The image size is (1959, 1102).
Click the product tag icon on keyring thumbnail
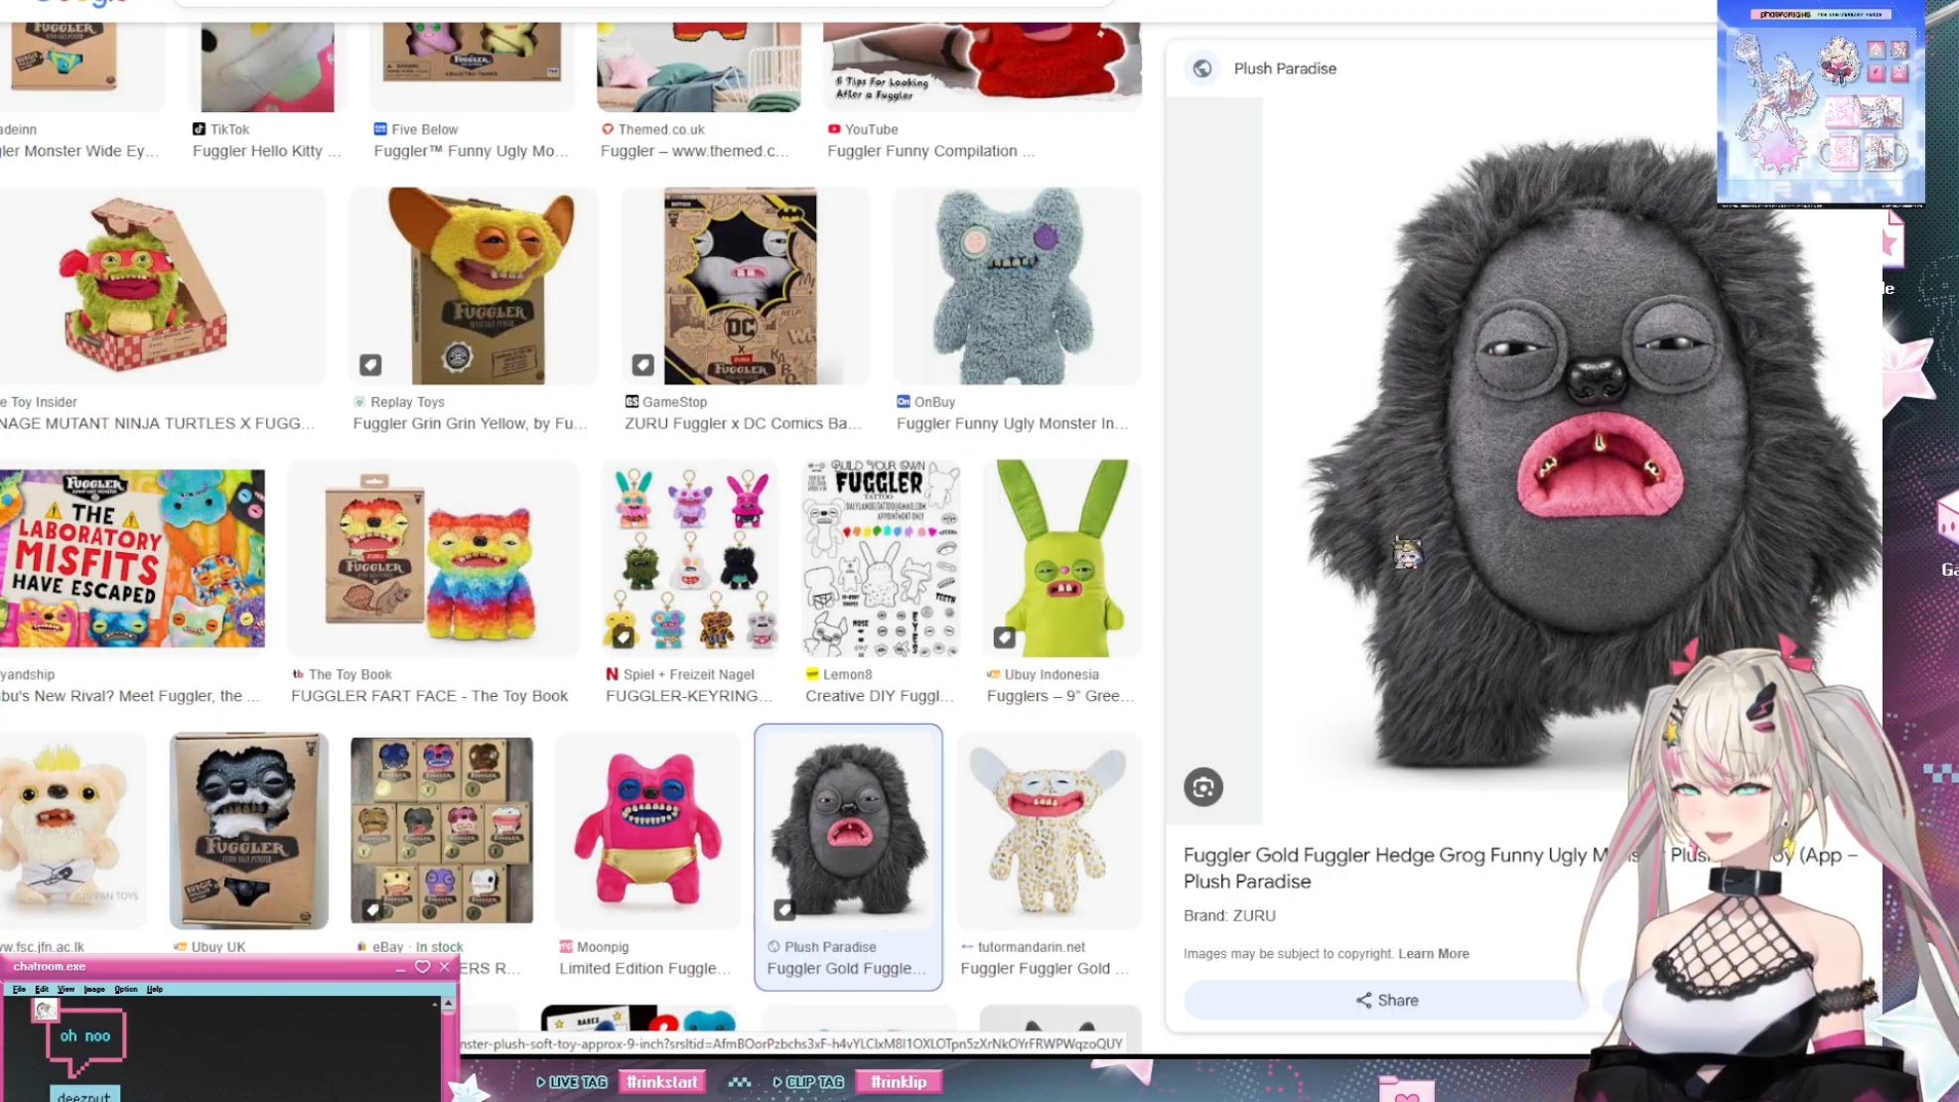[623, 636]
